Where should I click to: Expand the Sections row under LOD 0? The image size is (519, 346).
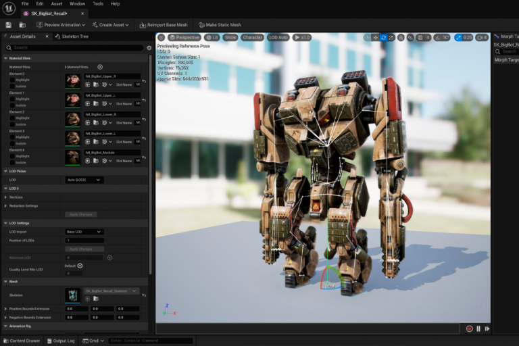click(x=5, y=197)
